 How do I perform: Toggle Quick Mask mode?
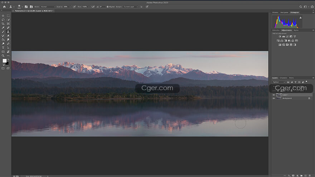[3, 68]
